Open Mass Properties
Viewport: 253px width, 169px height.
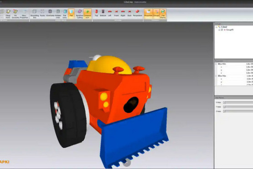(24, 14)
